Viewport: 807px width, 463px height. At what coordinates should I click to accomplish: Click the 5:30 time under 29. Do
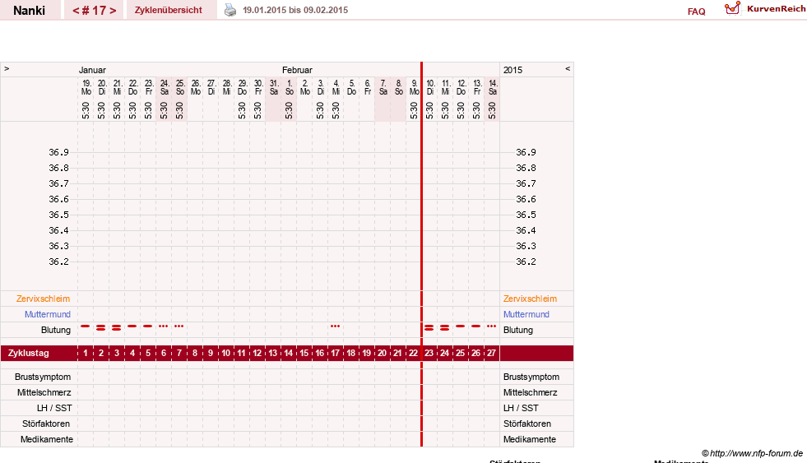click(x=242, y=110)
